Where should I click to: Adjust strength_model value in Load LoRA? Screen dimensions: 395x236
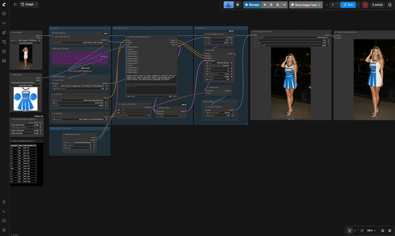click(x=80, y=89)
